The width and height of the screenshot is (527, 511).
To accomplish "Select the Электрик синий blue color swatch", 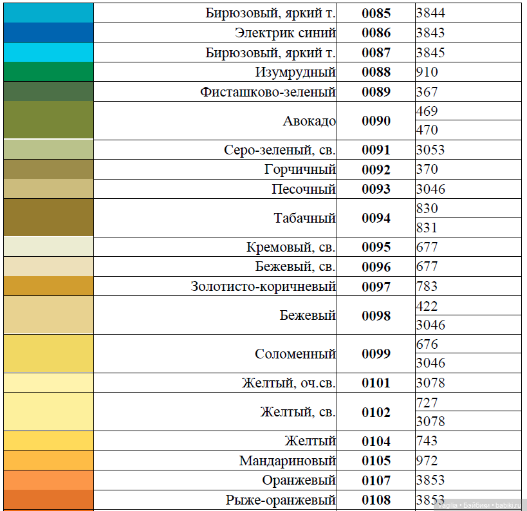I will point(48,33).
